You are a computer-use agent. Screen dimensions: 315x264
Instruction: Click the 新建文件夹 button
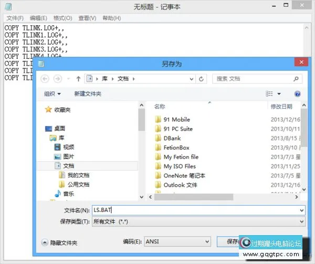coord(88,94)
